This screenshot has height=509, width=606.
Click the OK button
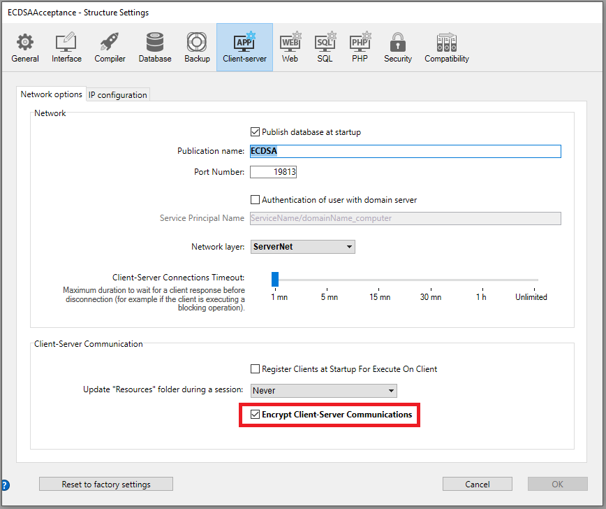tap(558, 485)
